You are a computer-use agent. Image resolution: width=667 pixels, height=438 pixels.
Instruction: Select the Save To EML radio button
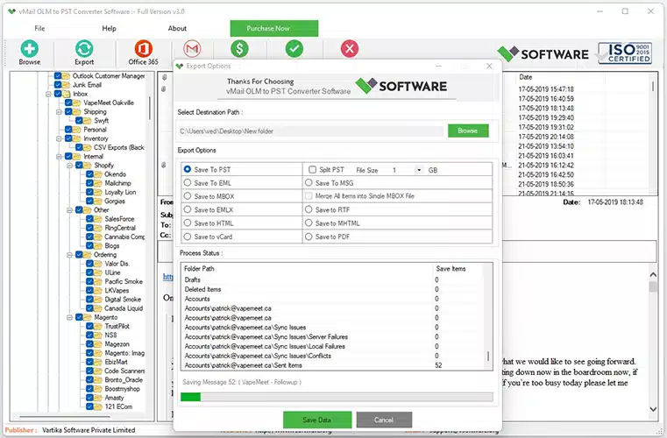(188, 183)
